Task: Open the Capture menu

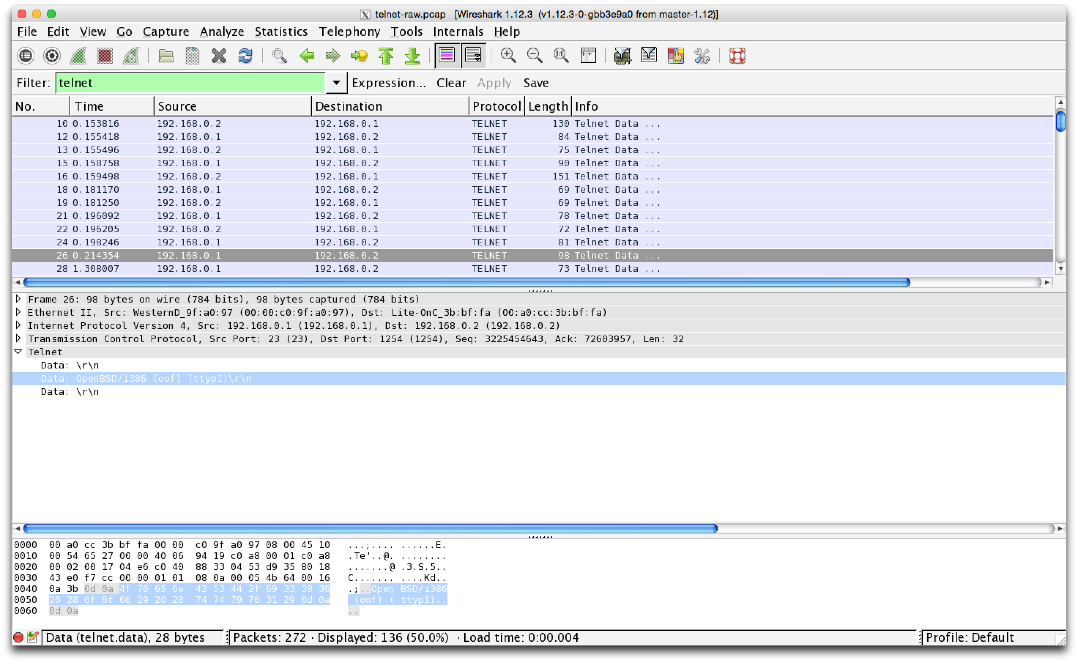Action: (x=166, y=32)
